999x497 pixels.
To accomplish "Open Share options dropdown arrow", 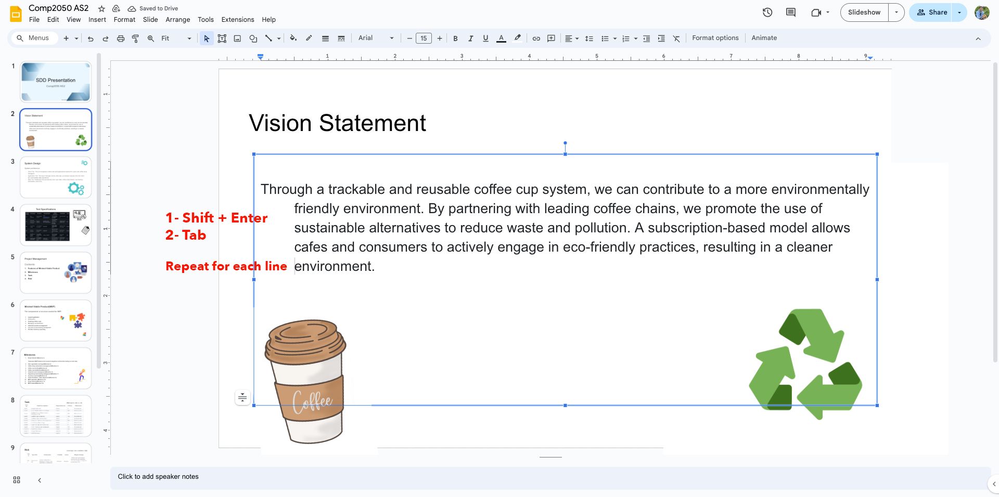I will 959,12.
